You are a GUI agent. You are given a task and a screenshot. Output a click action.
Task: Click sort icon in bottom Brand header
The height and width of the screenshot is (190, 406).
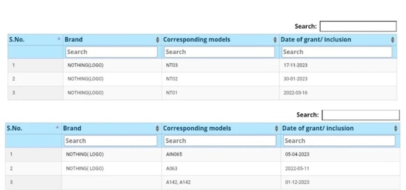pos(157,128)
